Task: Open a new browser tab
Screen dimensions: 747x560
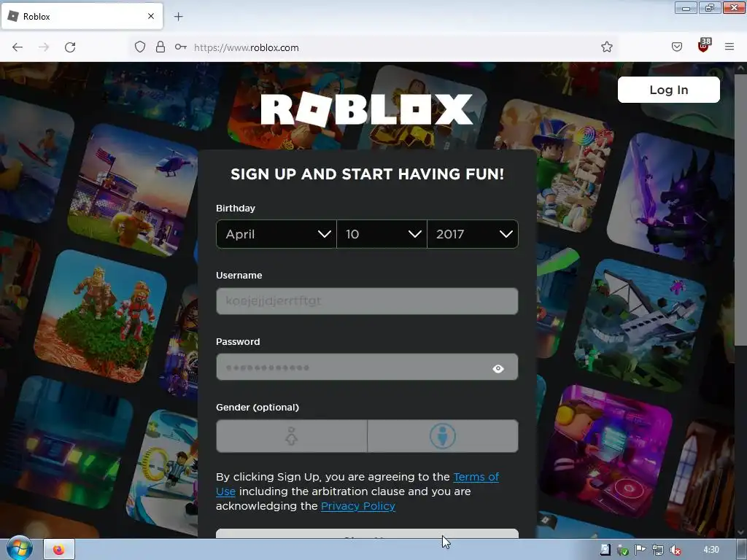Action: [178, 17]
